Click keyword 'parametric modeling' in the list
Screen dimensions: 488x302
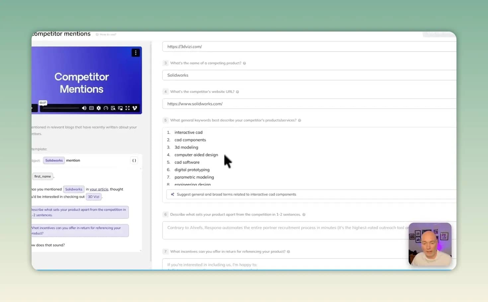pos(194,177)
